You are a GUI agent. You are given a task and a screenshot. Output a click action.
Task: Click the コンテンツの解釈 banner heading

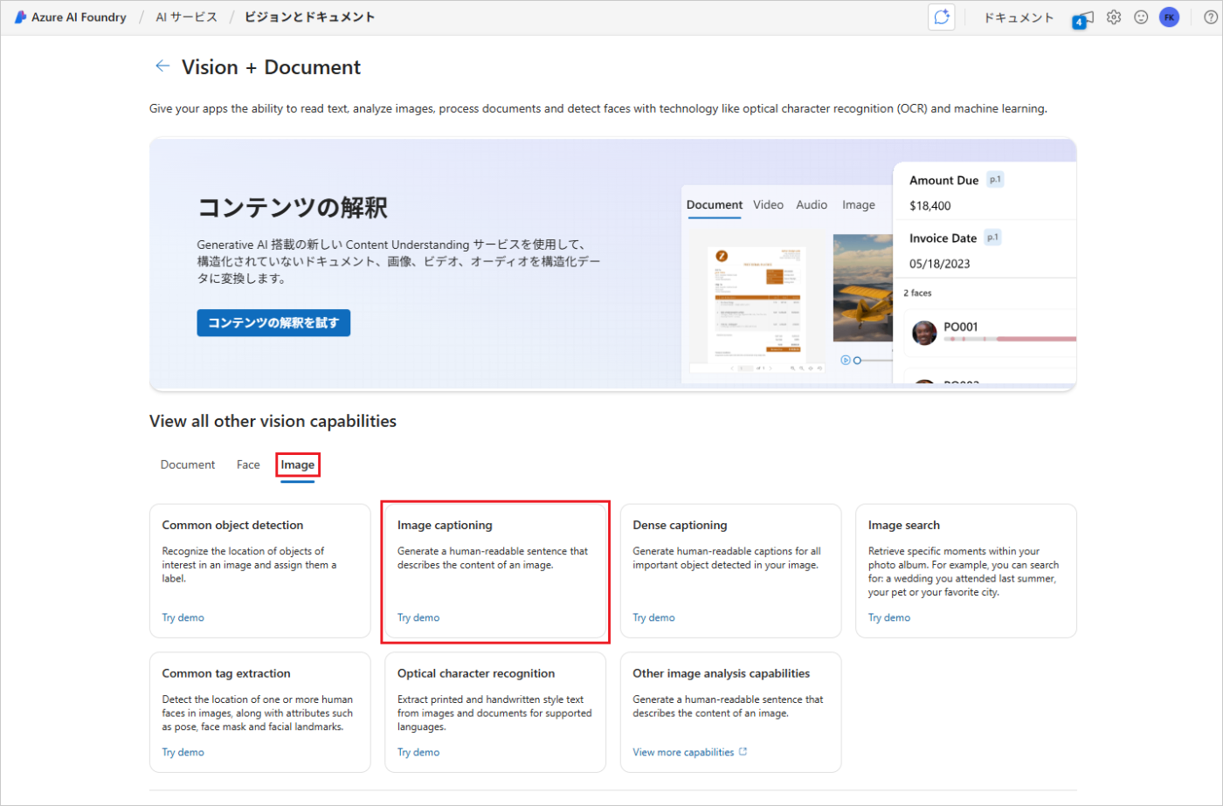click(x=293, y=208)
